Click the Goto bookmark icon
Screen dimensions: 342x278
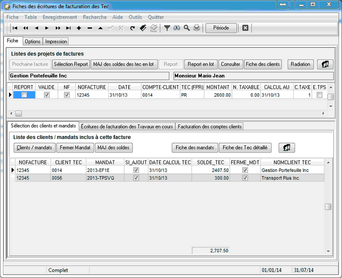point(153,28)
